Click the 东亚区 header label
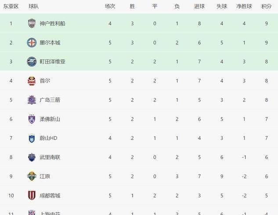The width and height of the screenshot is (278, 215). [x=11, y=7]
